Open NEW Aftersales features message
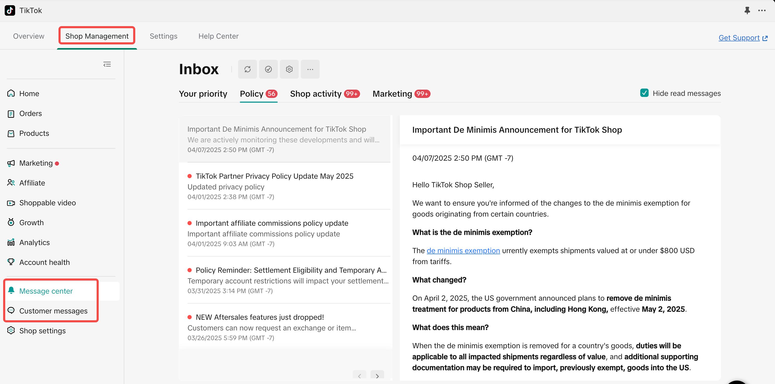The width and height of the screenshot is (775, 384). (259, 317)
